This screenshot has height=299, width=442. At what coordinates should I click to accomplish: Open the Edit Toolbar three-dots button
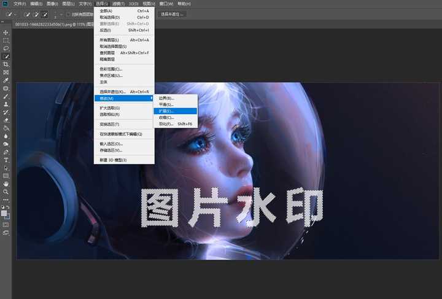coord(6,200)
